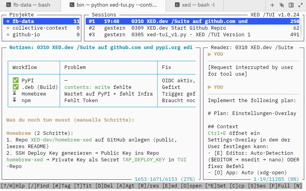The height and width of the screenshot is (191, 306).
Task: Select the fb-data project
Action: [x=41, y=21]
